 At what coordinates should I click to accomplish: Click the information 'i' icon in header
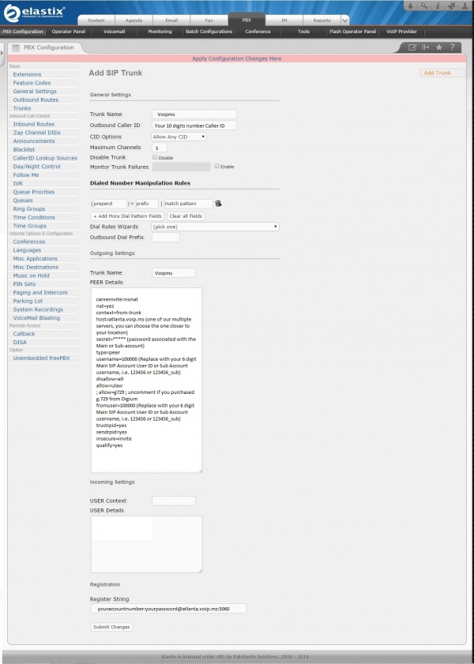pyautogui.click(x=438, y=6)
